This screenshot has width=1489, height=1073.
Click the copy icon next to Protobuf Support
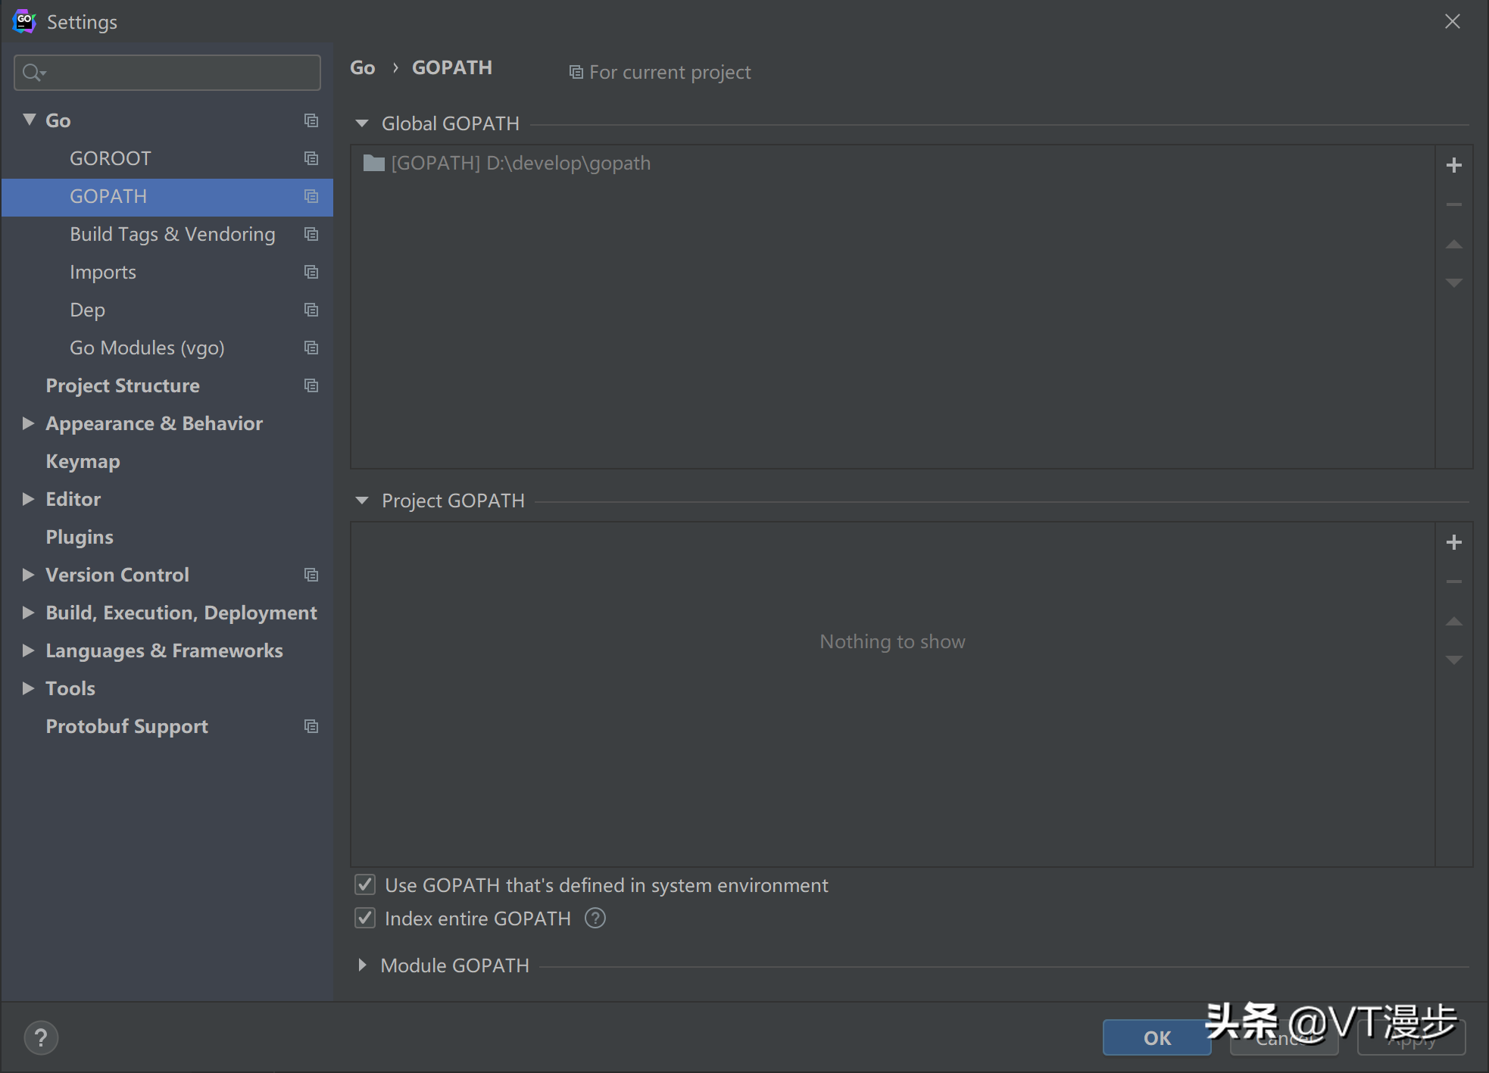point(310,726)
